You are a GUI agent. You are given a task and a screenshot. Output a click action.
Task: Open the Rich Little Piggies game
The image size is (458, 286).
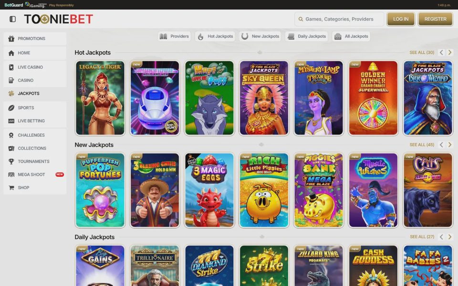point(264,190)
